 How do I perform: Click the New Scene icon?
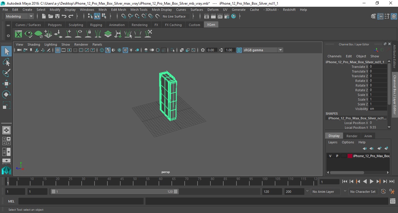point(44,16)
